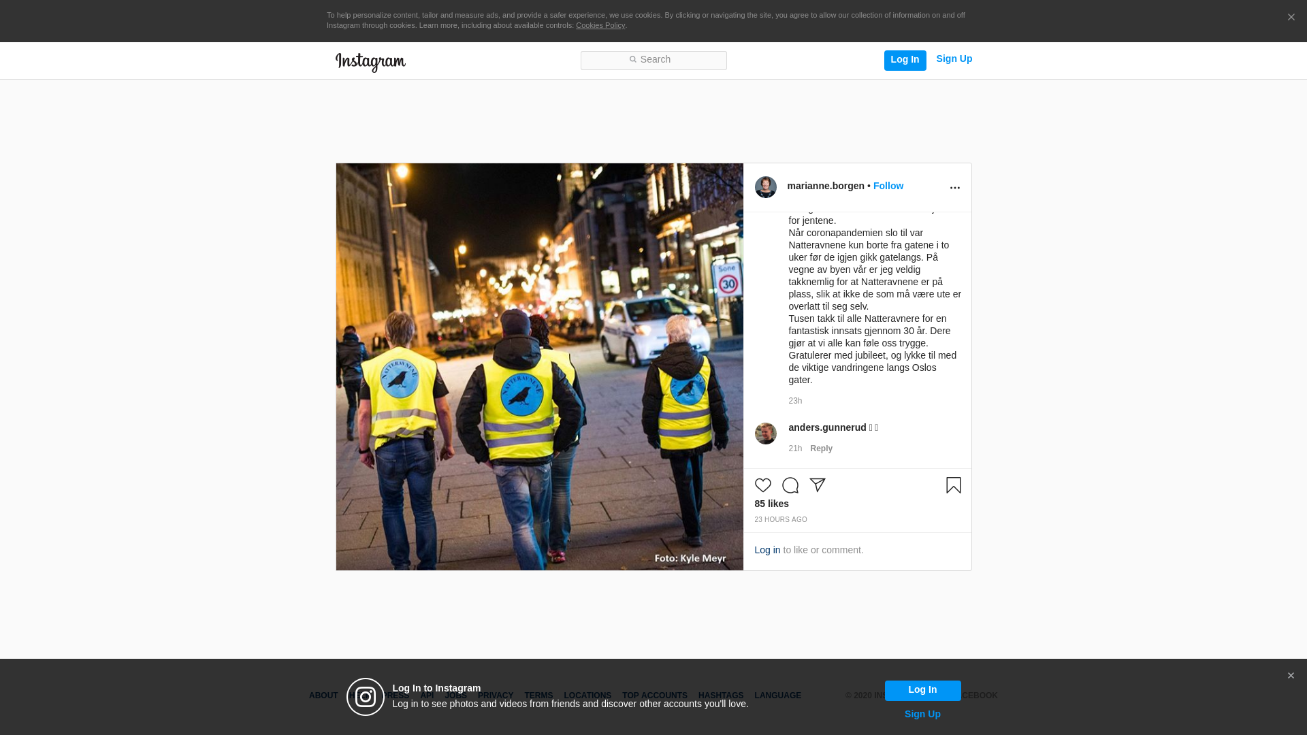
Task: Click the Instagram camera icon in bottom banner
Action: coord(366,697)
